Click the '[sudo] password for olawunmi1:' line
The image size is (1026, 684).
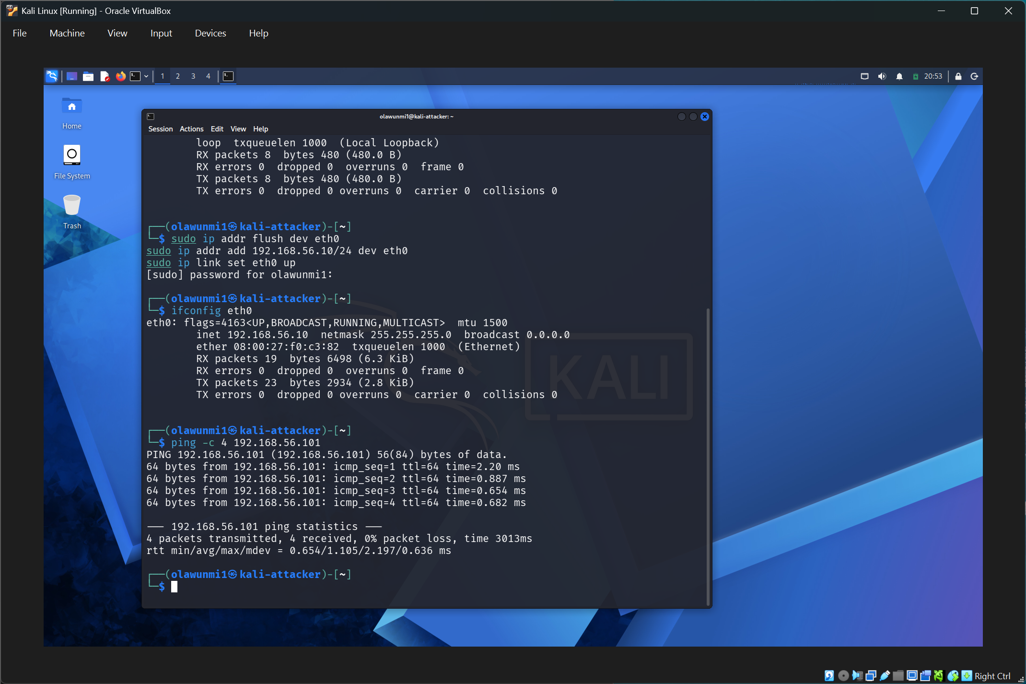[240, 275]
